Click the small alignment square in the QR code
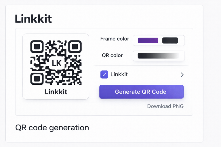The width and height of the screenshot is (221, 147). point(70,73)
